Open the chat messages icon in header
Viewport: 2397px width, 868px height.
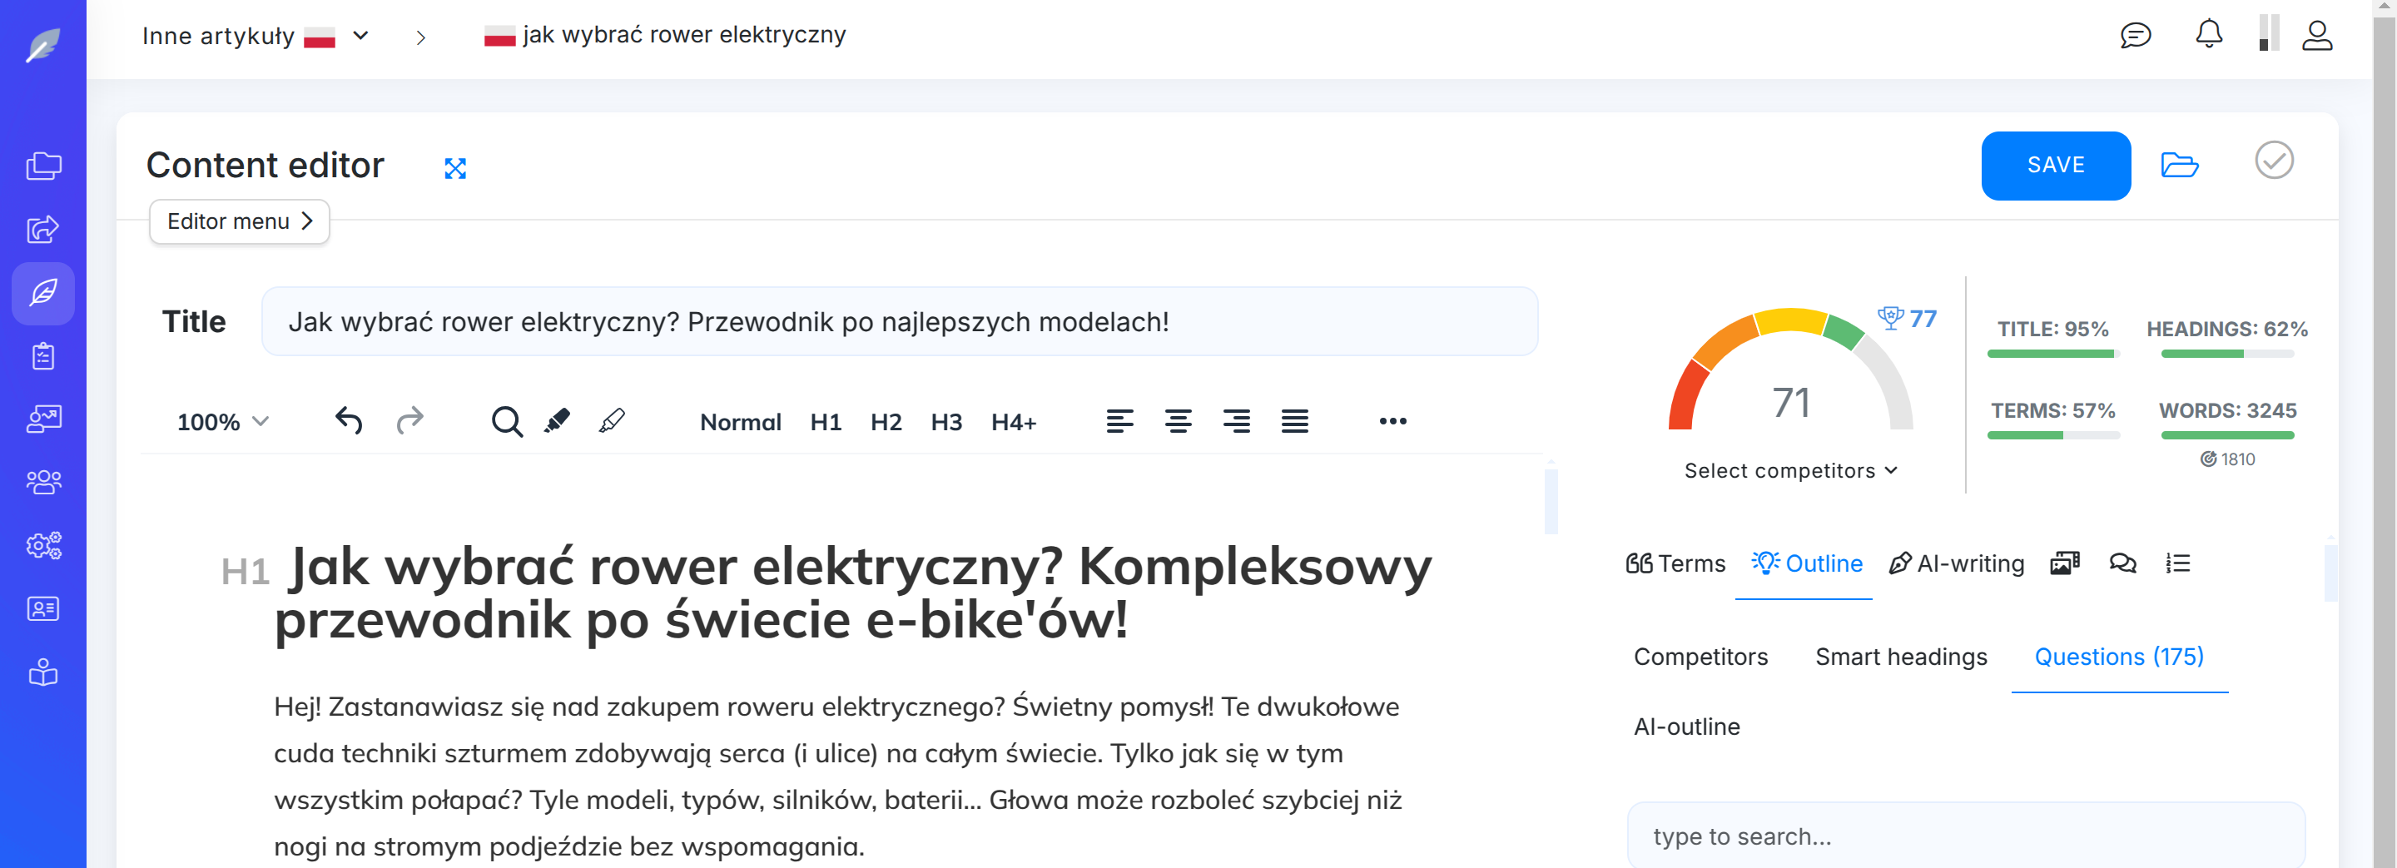coord(2136,35)
